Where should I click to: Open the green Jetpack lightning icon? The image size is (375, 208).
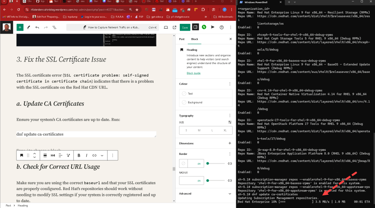coord(204,27)
